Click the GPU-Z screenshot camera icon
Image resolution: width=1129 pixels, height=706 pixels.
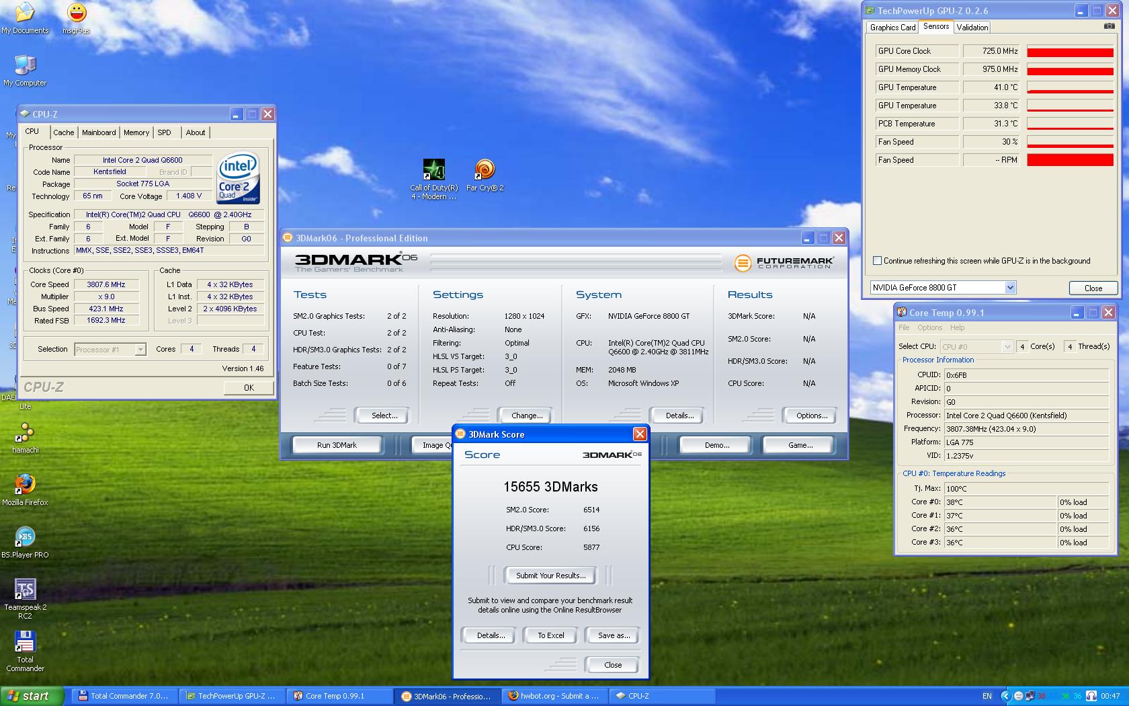click(1109, 26)
